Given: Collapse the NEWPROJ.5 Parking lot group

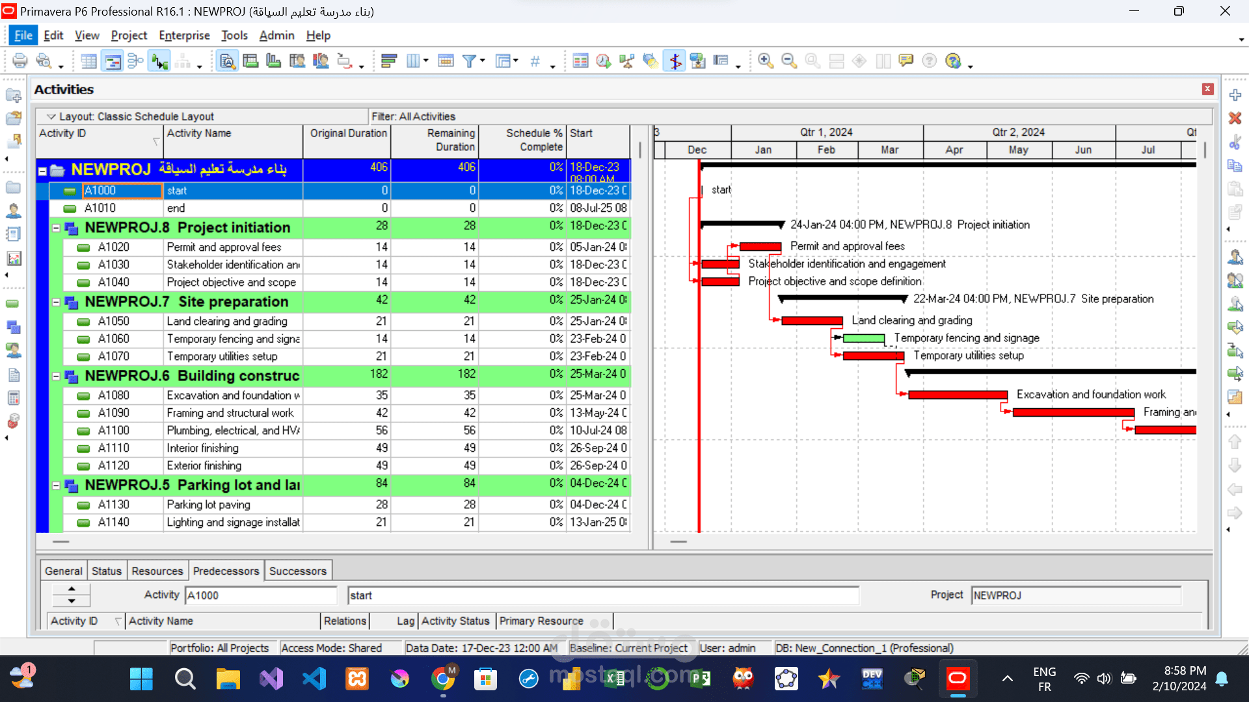Looking at the screenshot, I should [x=56, y=486].
